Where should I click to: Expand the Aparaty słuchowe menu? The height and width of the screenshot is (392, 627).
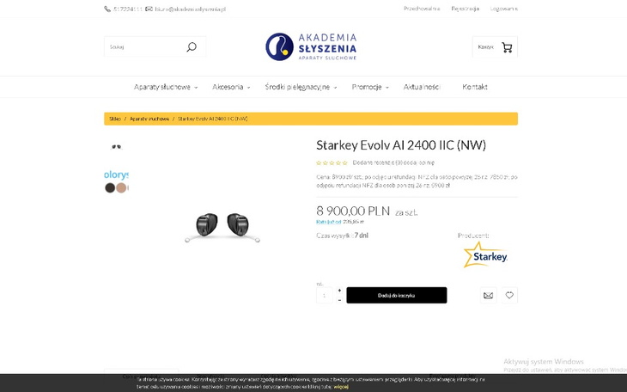pyautogui.click(x=165, y=87)
